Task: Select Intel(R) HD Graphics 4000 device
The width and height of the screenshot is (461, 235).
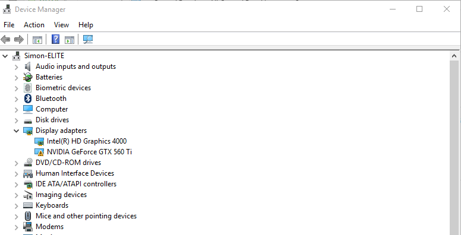Action: [x=87, y=141]
